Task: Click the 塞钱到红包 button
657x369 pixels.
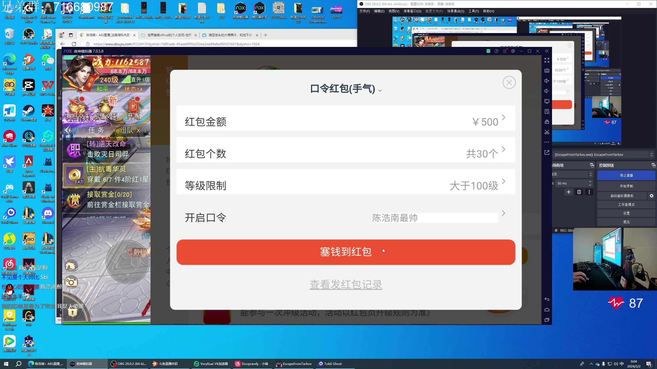Action: (x=346, y=252)
